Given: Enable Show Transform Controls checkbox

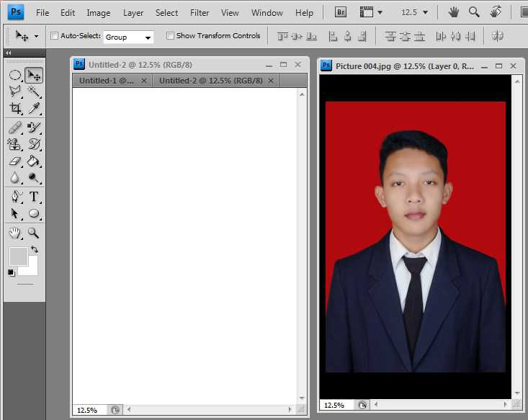Looking at the screenshot, I should pyautogui.click(x=171, y=36).
